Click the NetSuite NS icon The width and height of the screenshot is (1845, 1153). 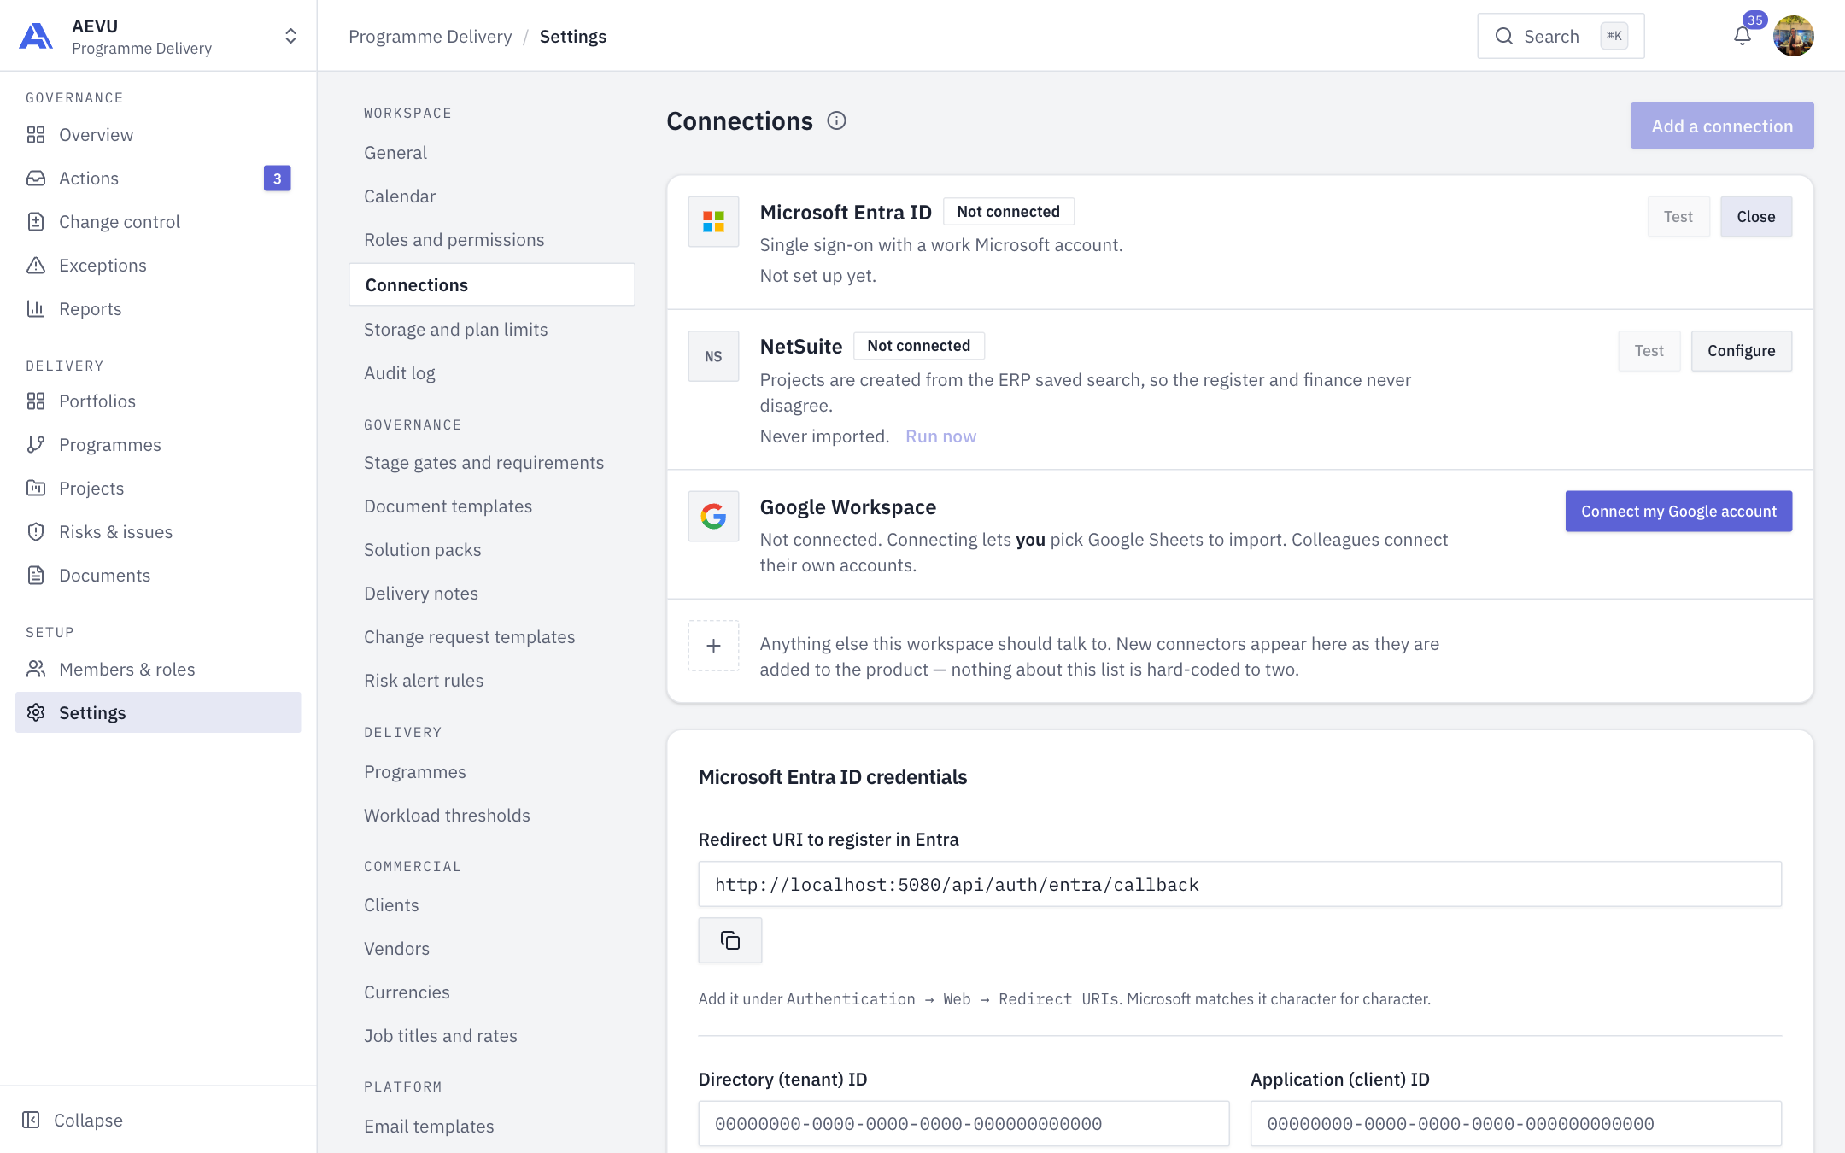click(x=714, y=356)
